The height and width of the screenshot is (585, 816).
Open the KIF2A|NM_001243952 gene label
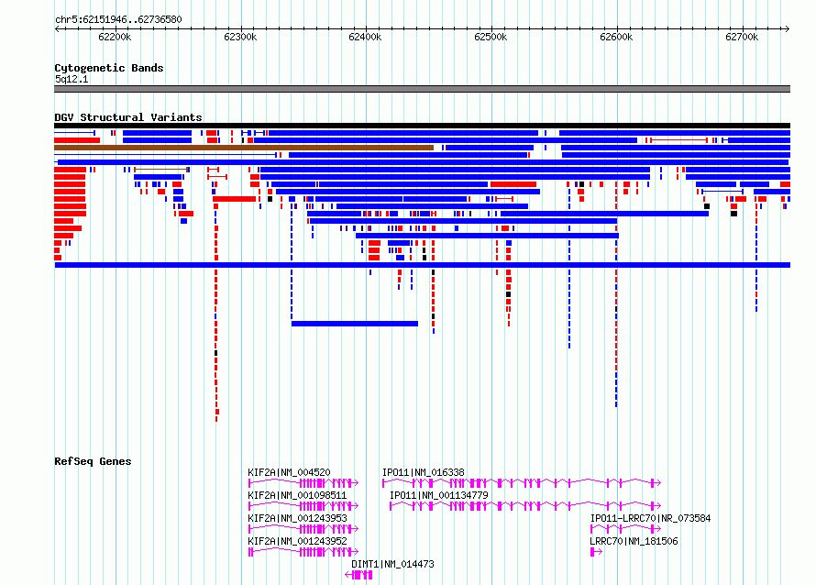click(297, 541)
